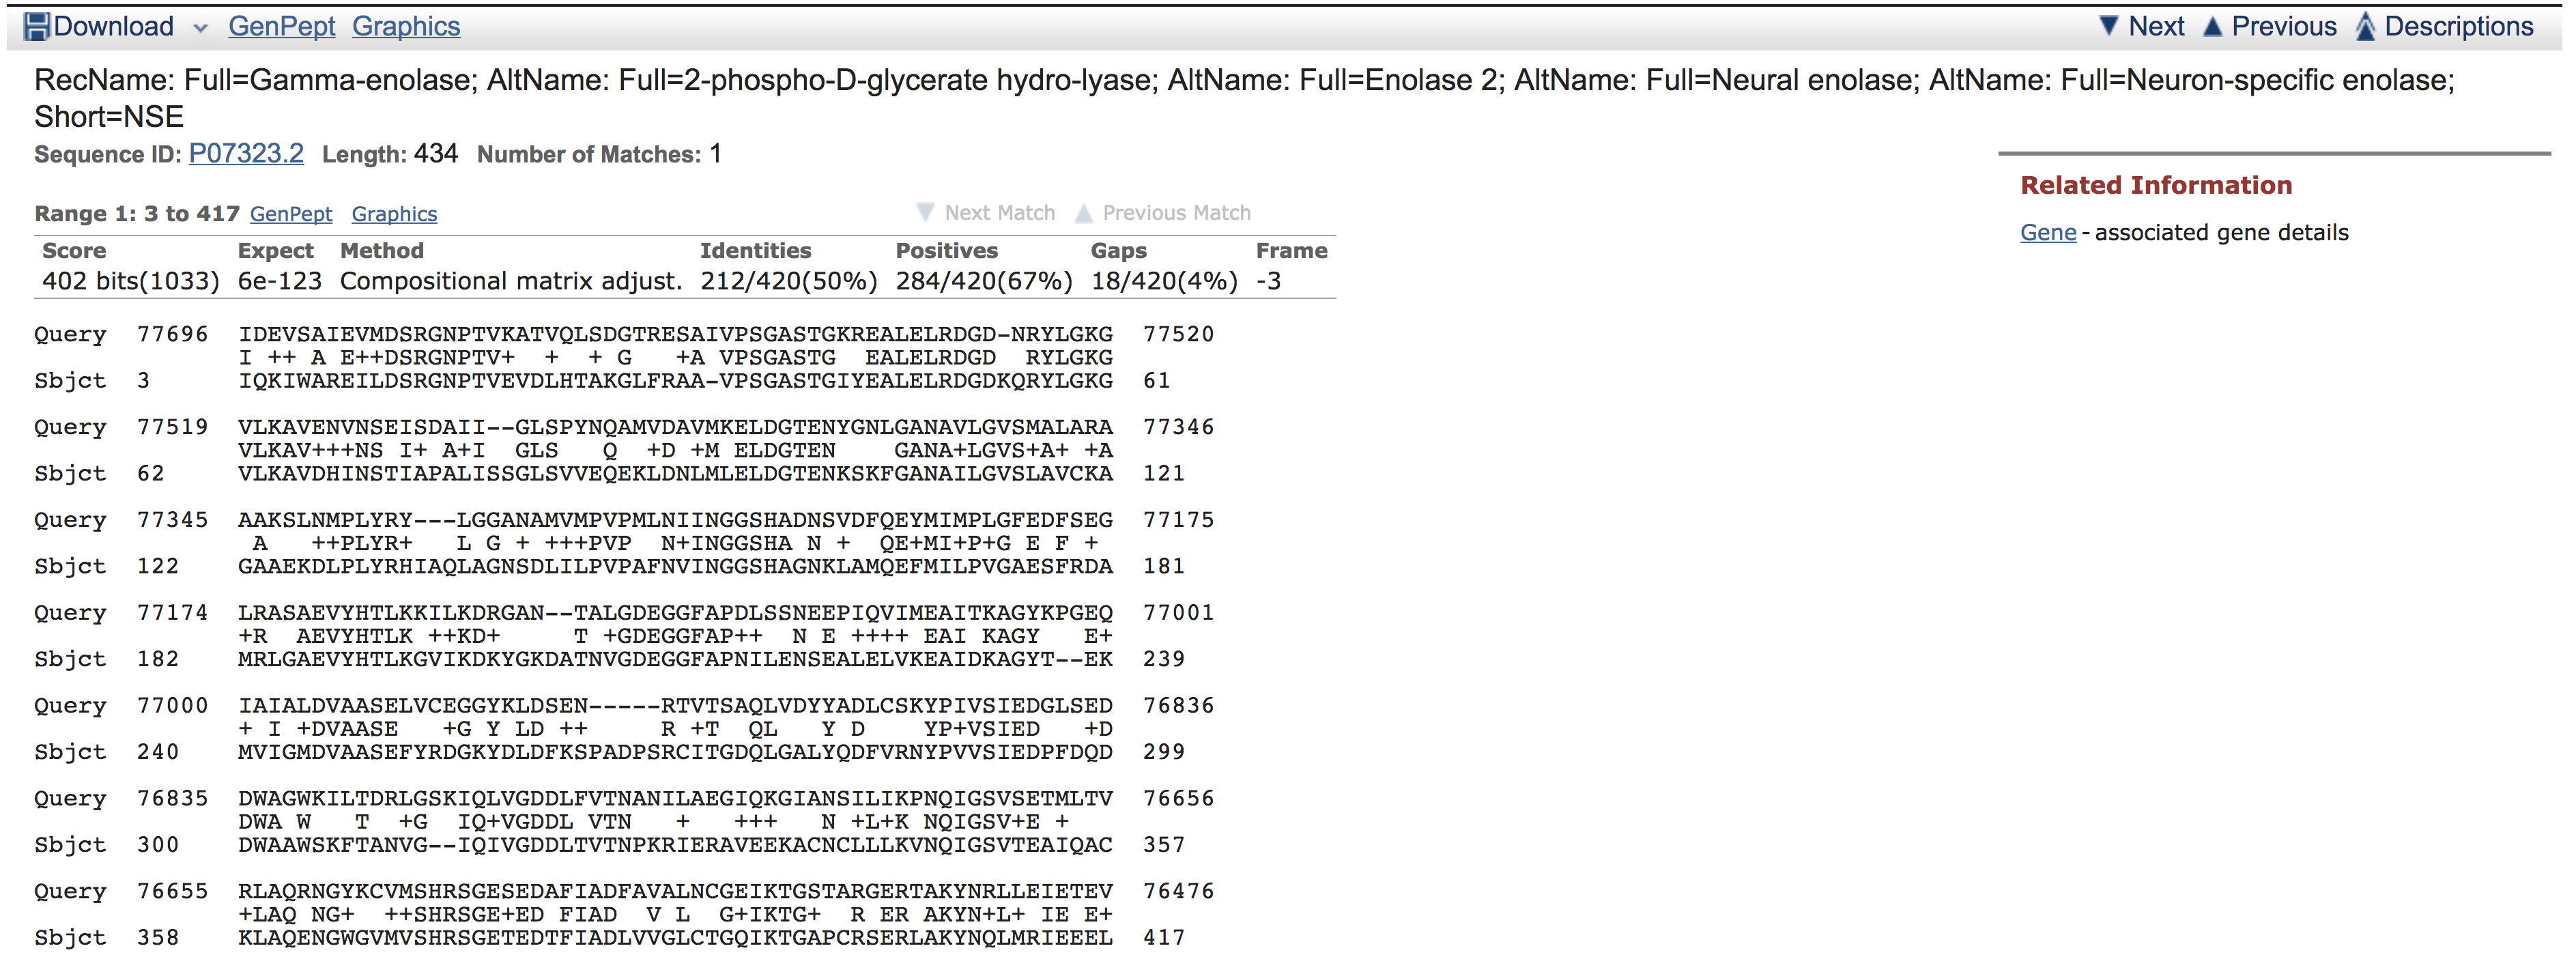This screenshot has width=2576, height=972.
Task: Click the Download floppy disk icon
Action: pyautogui.click(x=36, y=27)
